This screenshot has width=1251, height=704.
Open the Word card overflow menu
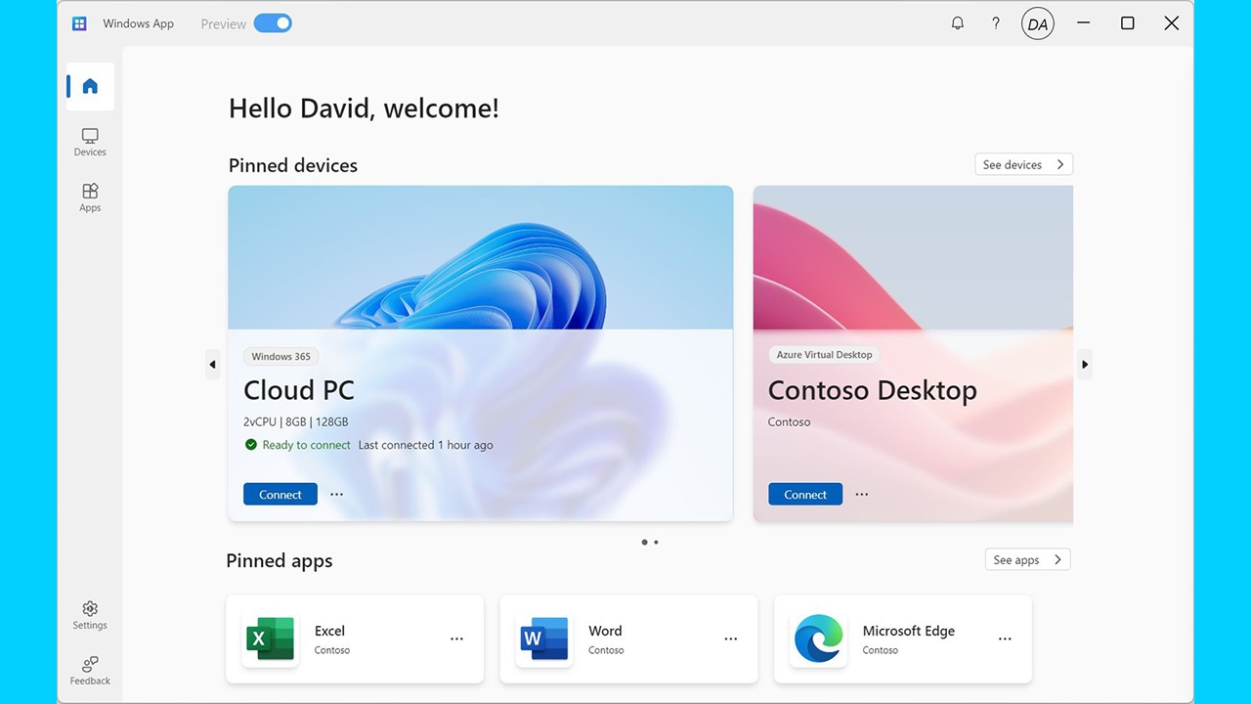pos(730,638)
